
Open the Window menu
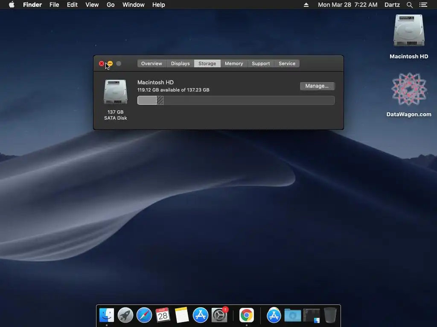134,5
